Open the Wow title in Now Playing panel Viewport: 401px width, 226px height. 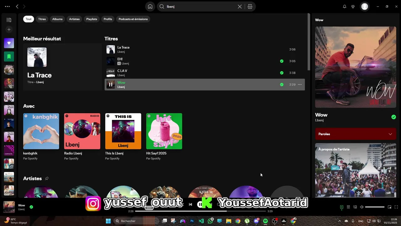pyautogui.click(x=321, y=115)
